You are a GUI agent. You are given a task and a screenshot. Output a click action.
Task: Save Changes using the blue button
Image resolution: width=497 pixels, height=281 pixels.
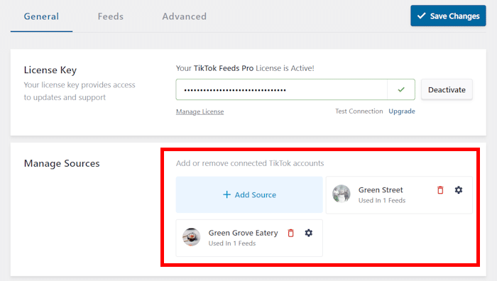[x=448, y=16]
